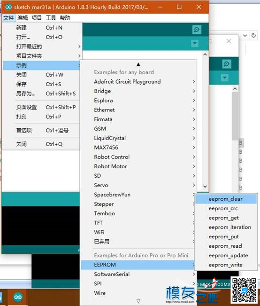Open the eeprom_get example

[x=226, y=218]
